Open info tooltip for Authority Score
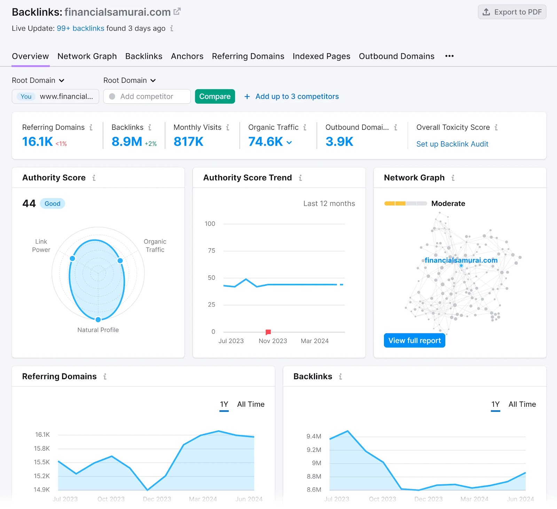Viewport: 557px width, 509px height. [x=94, y=178]
